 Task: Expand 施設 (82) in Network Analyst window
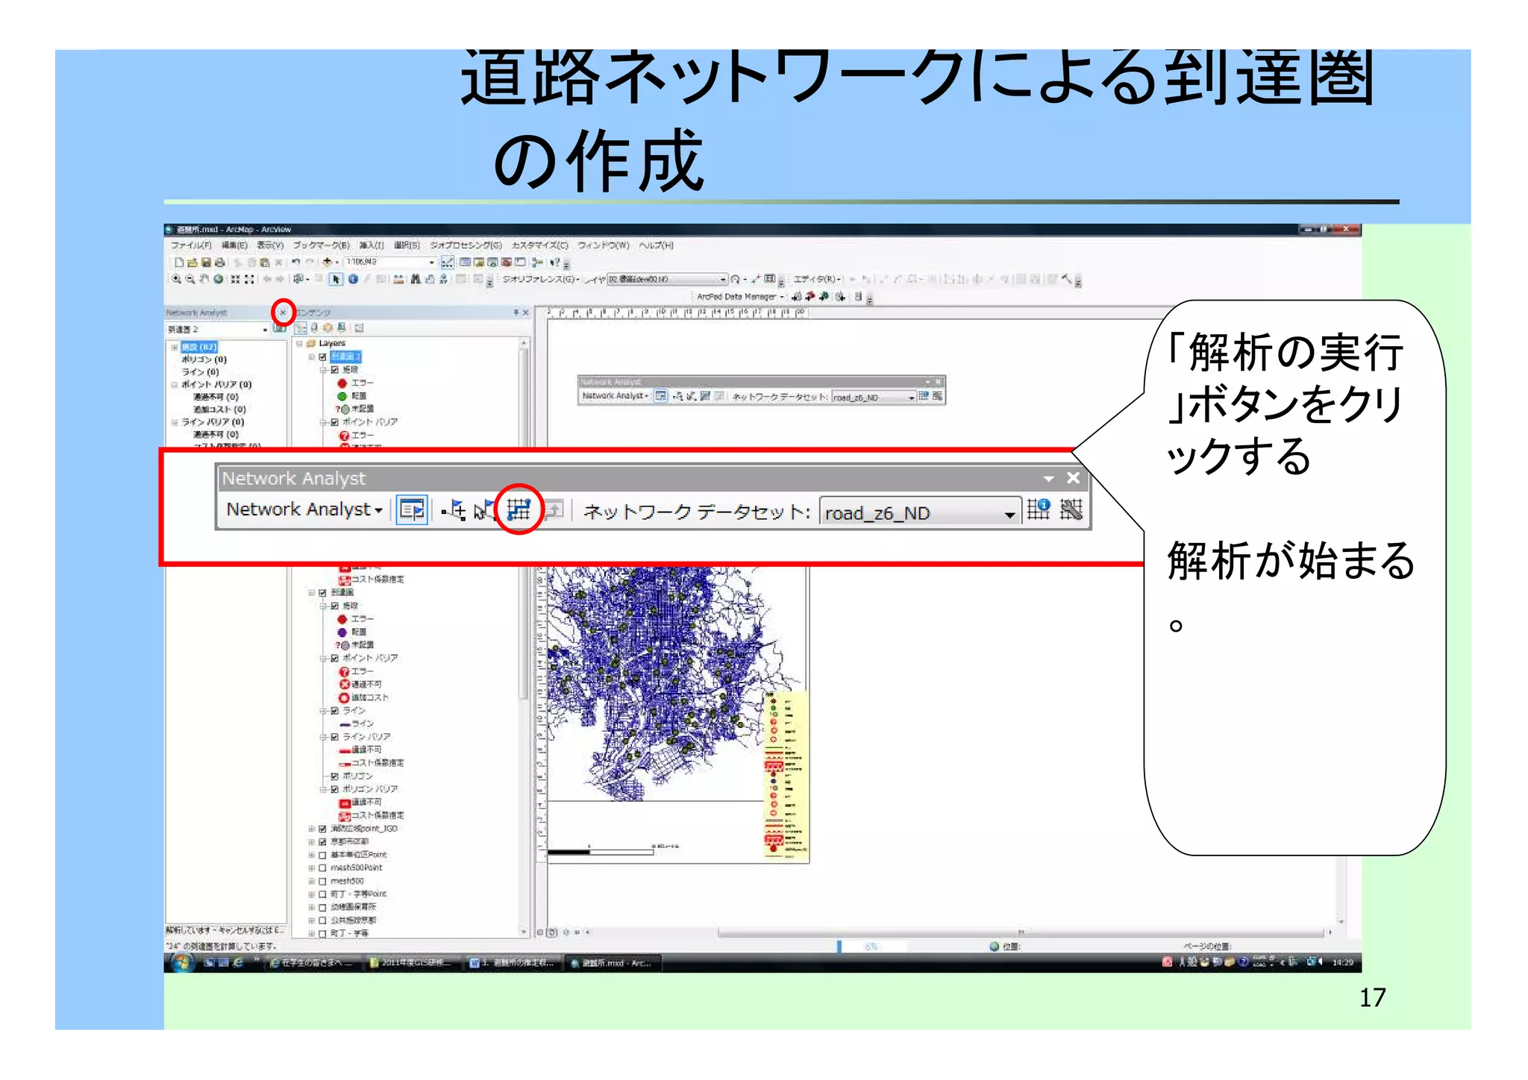(x=175, y=348)
